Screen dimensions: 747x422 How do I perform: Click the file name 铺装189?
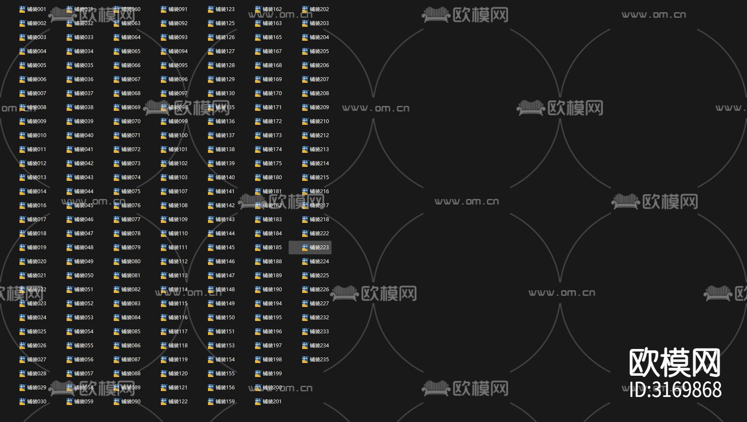[x=272, y=276]
